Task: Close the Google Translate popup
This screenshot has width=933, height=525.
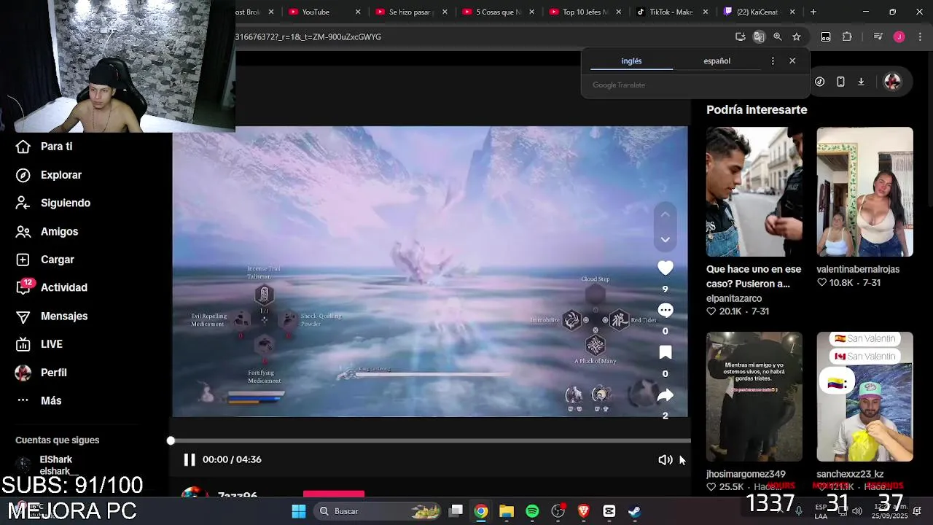Action: tap(792, 61)
